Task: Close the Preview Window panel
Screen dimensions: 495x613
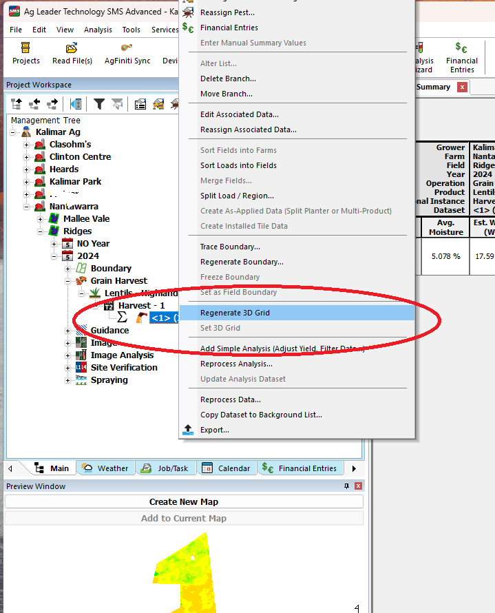Action: [358, 486]
